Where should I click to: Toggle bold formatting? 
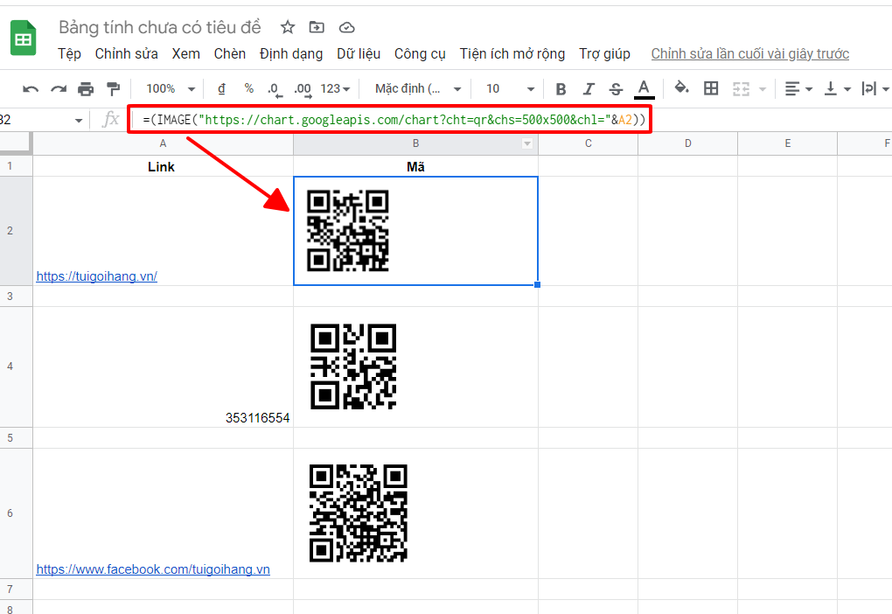pyautogui.click(x=561, y=88)
